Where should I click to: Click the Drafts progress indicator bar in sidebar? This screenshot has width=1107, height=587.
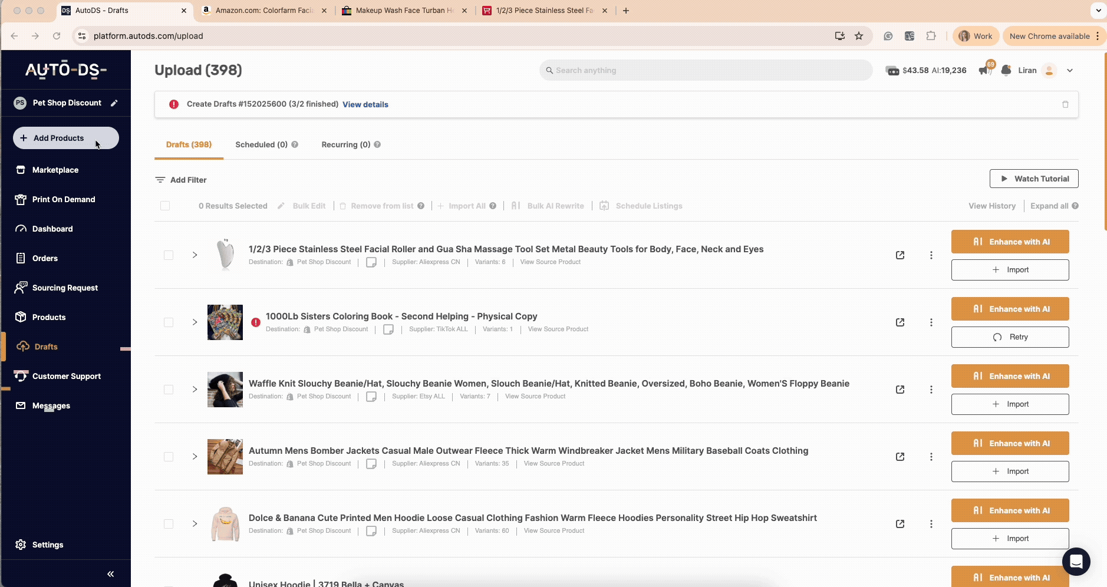click(125, 349)
